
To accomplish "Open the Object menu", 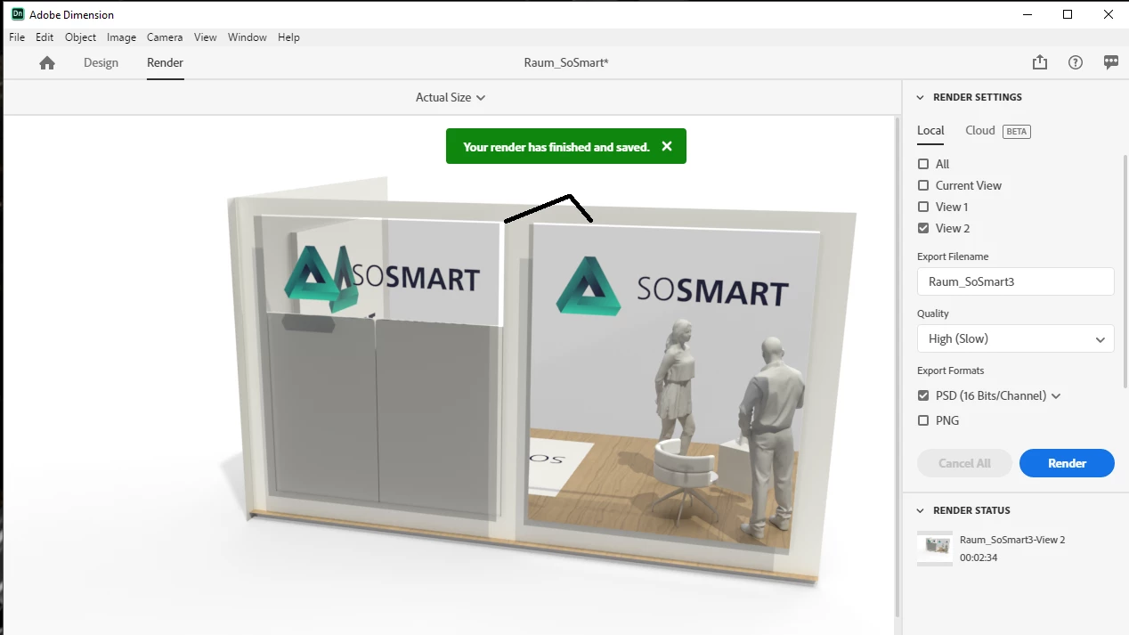I will click(x=80, y=37).
